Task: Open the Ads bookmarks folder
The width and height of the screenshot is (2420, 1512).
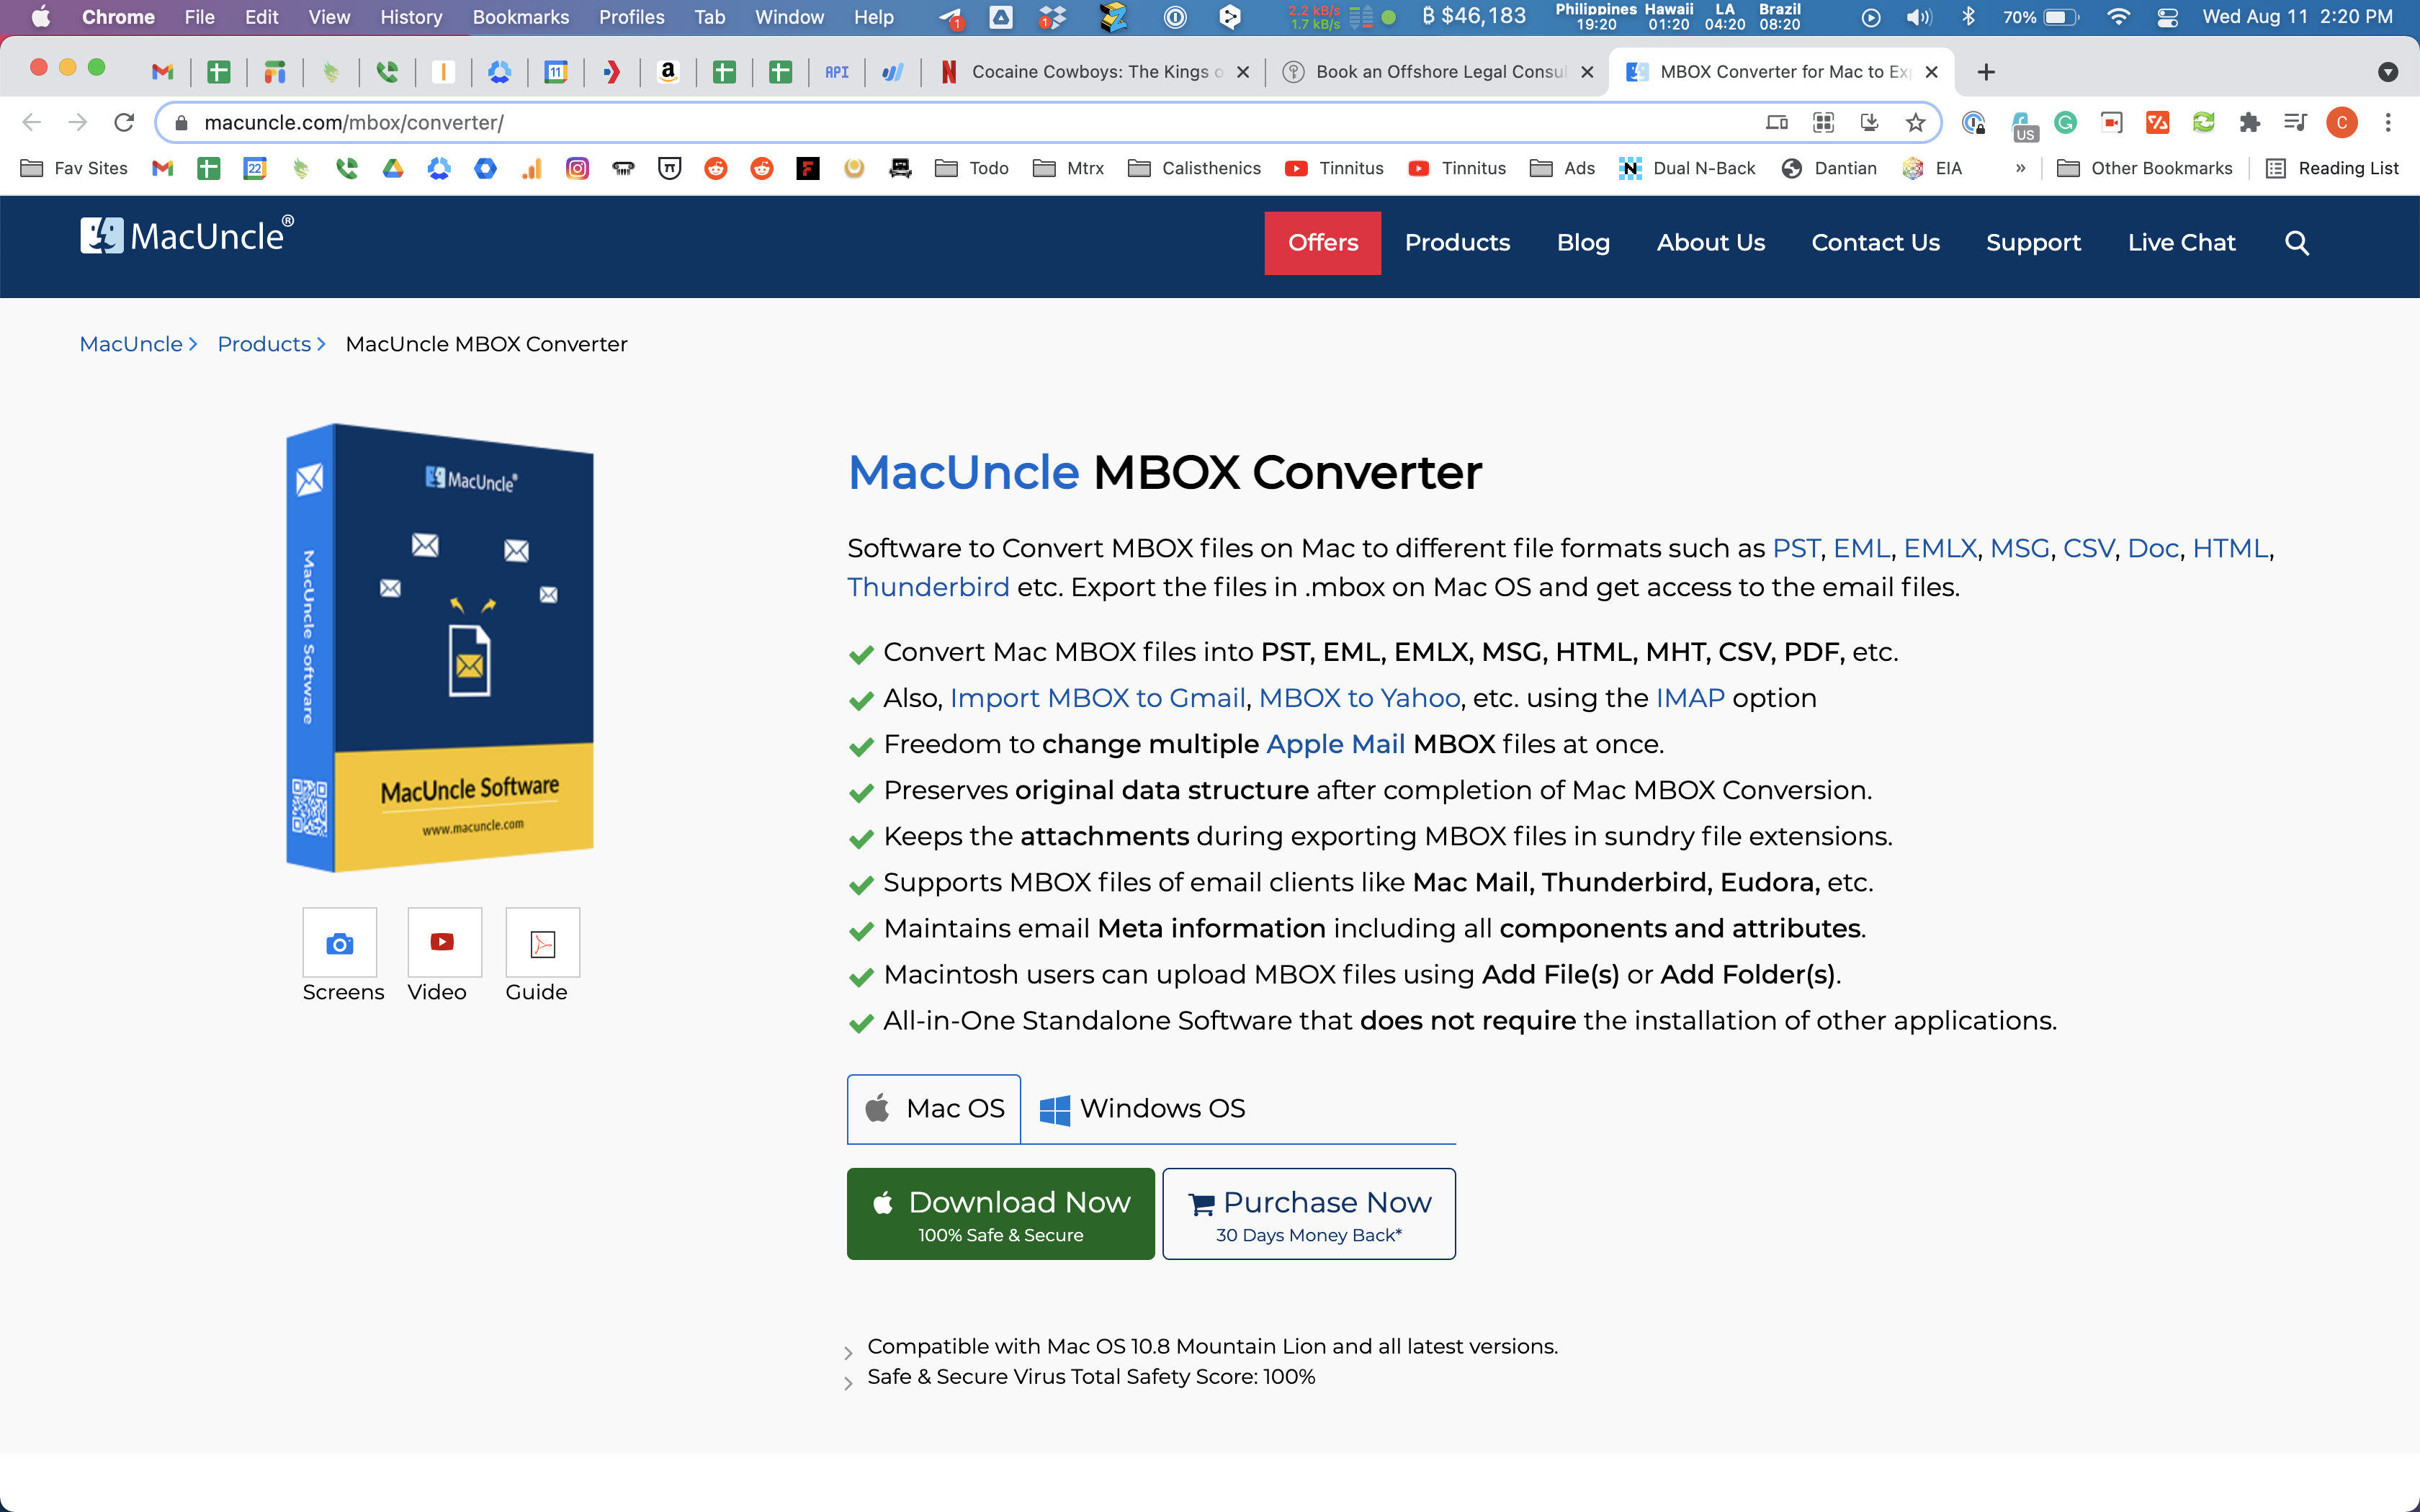Action: 1562,168
